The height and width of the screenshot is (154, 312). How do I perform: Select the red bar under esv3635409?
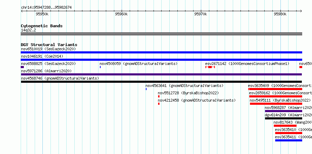(x=275, y=89)
